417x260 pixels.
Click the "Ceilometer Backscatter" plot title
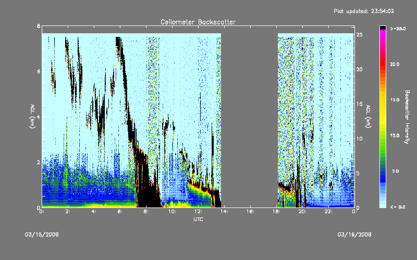tap(198, 22)
